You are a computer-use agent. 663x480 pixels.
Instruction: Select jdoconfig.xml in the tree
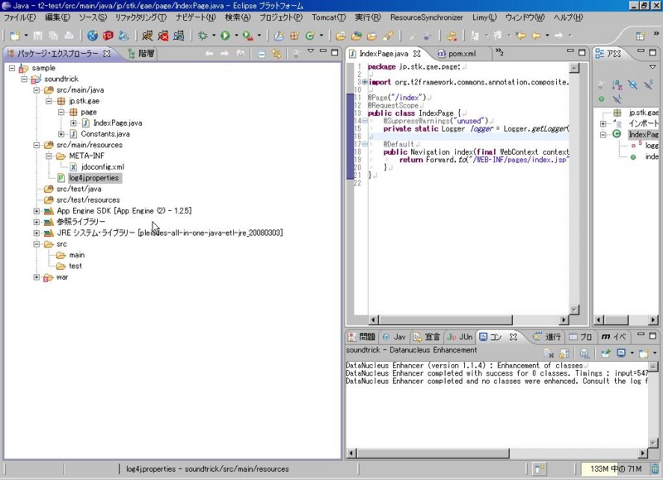[97, 166]
